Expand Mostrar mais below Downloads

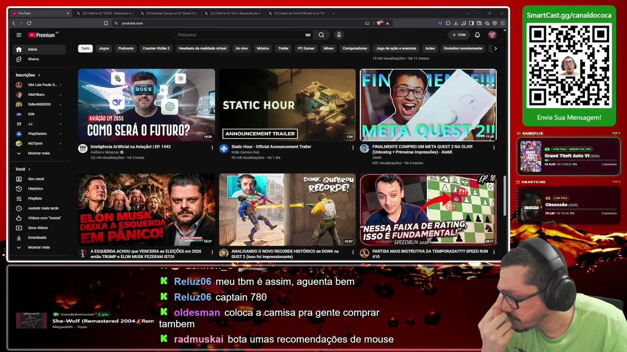39,247
